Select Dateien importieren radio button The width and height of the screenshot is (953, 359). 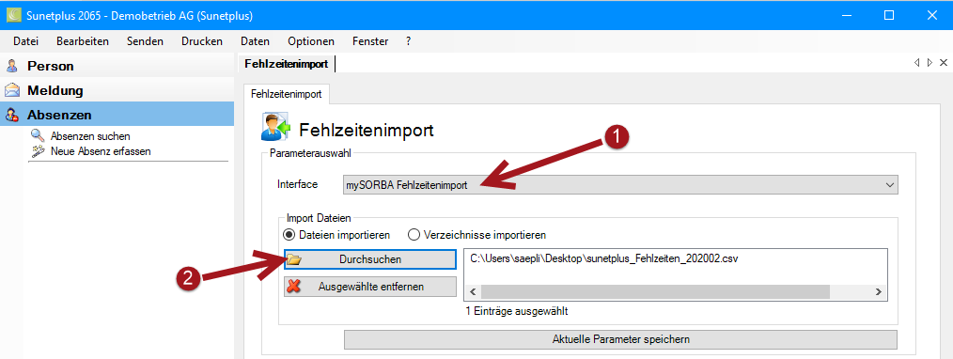point(289,234)
